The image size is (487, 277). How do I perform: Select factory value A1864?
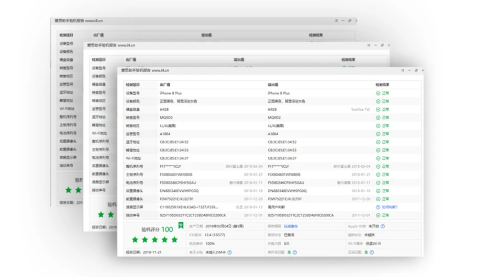tap(165, 134)
